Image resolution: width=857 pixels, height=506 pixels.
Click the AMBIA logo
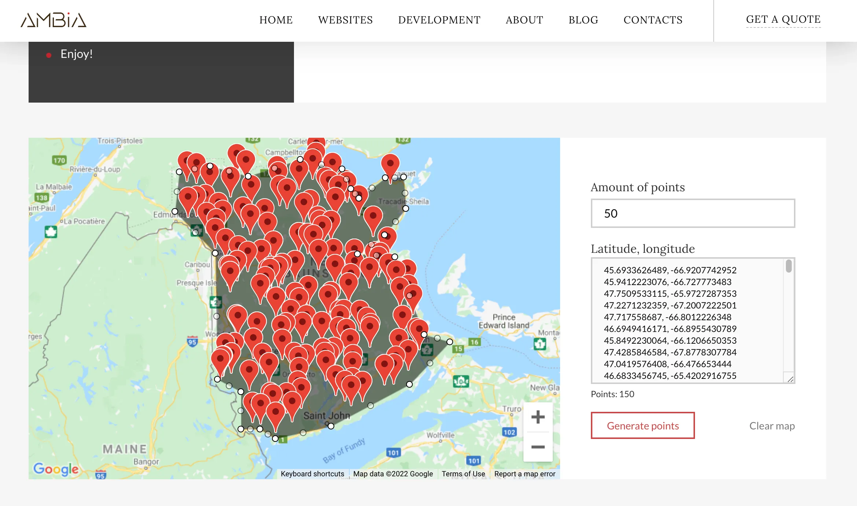point(54,20)
